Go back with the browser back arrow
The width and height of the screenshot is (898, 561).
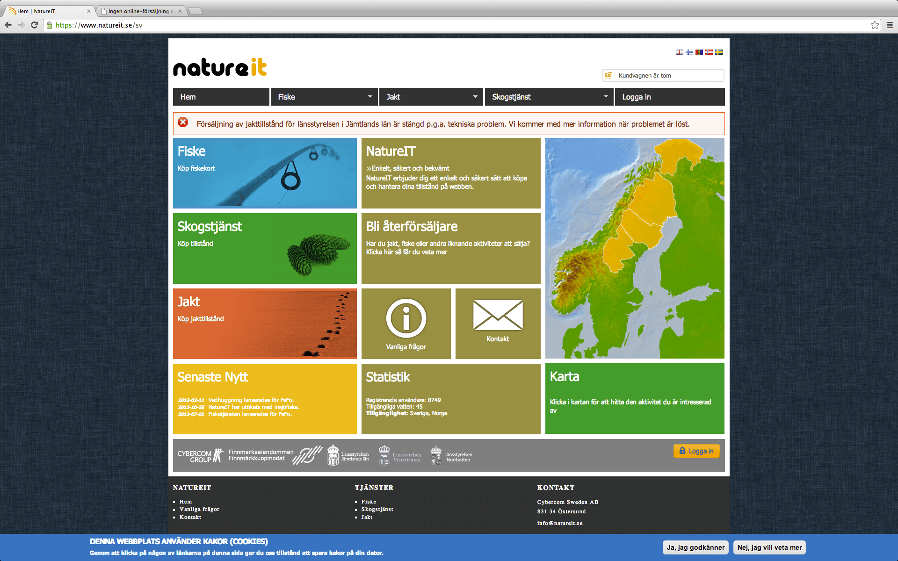tap(8, 25)
